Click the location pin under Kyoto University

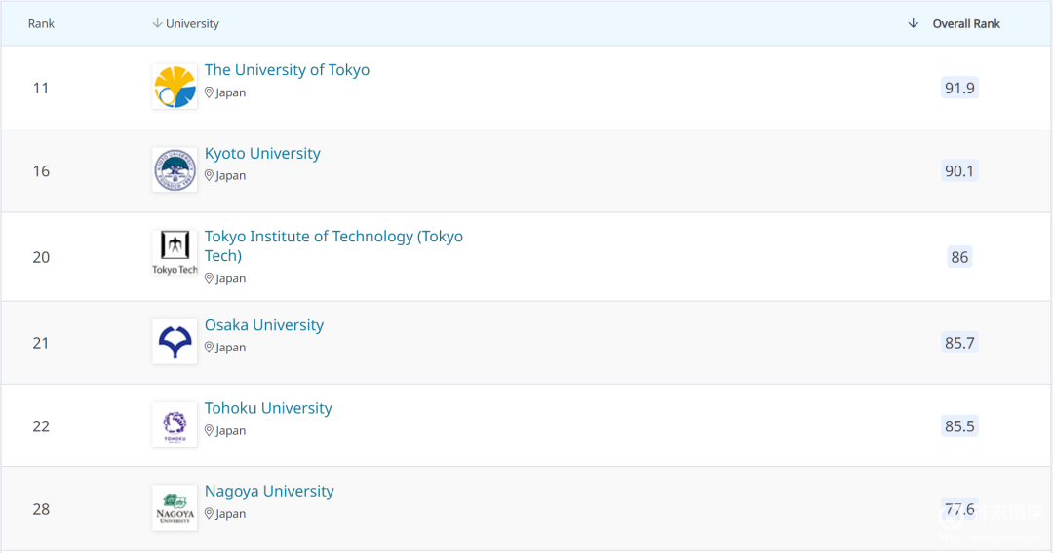click(209, 175)
